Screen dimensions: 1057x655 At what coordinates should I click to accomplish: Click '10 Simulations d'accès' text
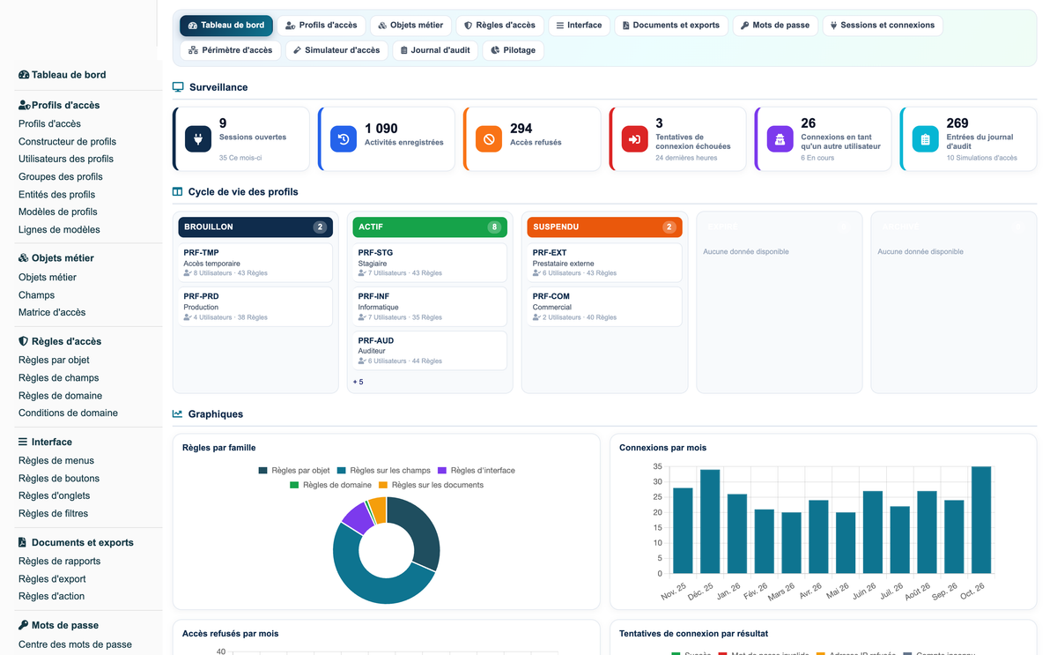pyautogui.click(x=982, y=158)
